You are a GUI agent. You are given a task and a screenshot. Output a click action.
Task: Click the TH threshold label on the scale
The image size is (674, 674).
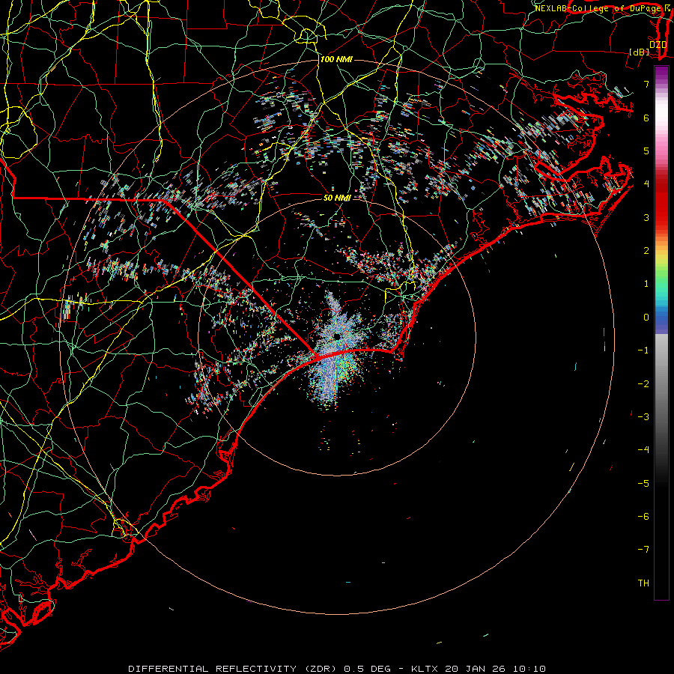coord(643,583)
